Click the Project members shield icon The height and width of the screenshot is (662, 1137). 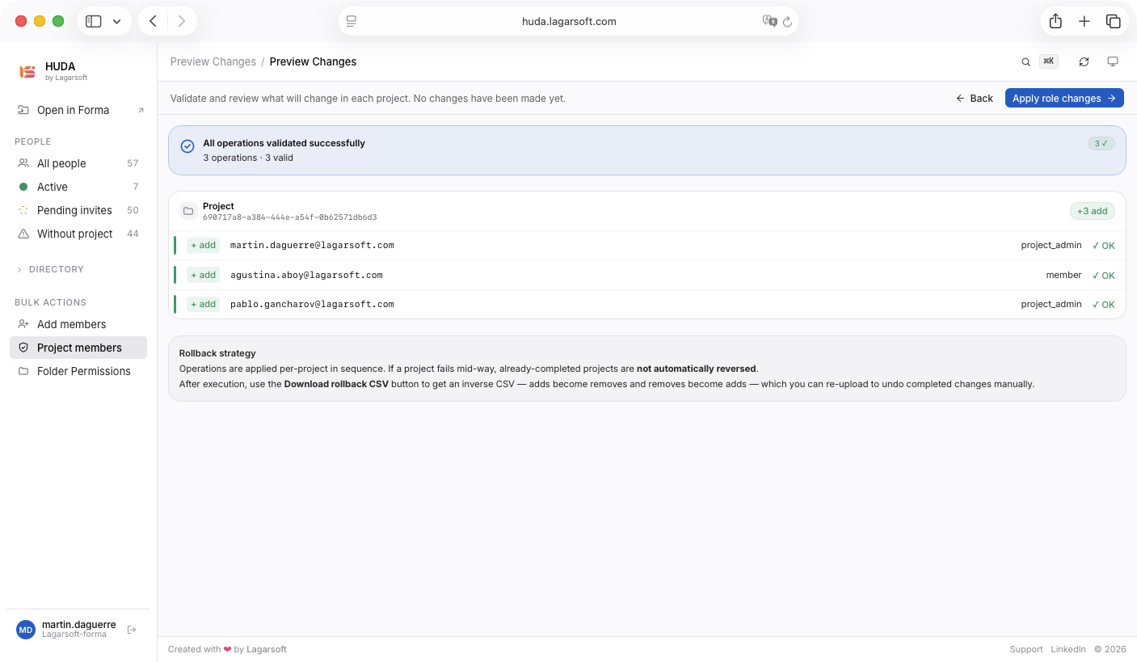coord(23,348)
